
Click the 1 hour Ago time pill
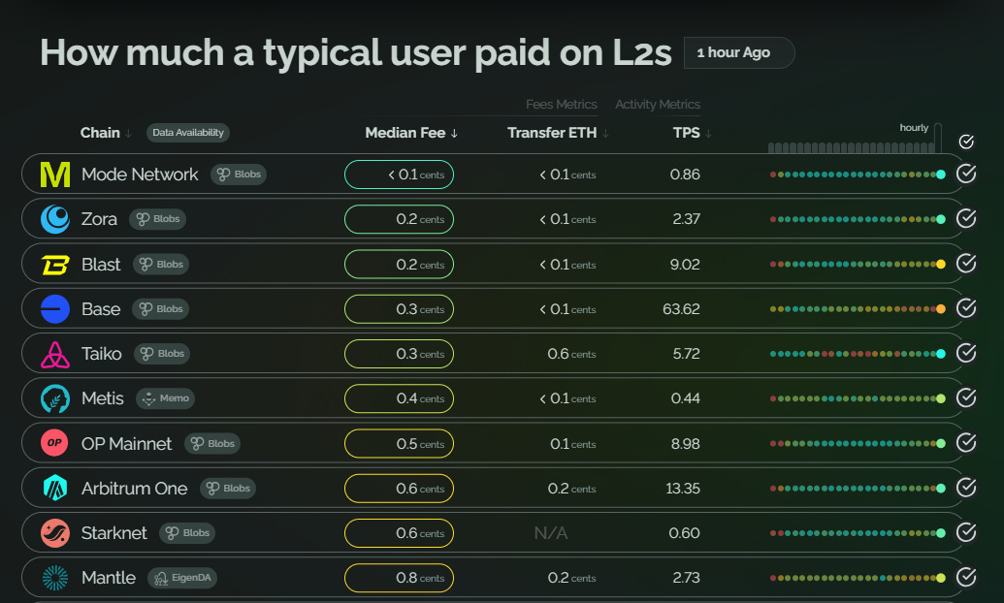pos(739,52)
